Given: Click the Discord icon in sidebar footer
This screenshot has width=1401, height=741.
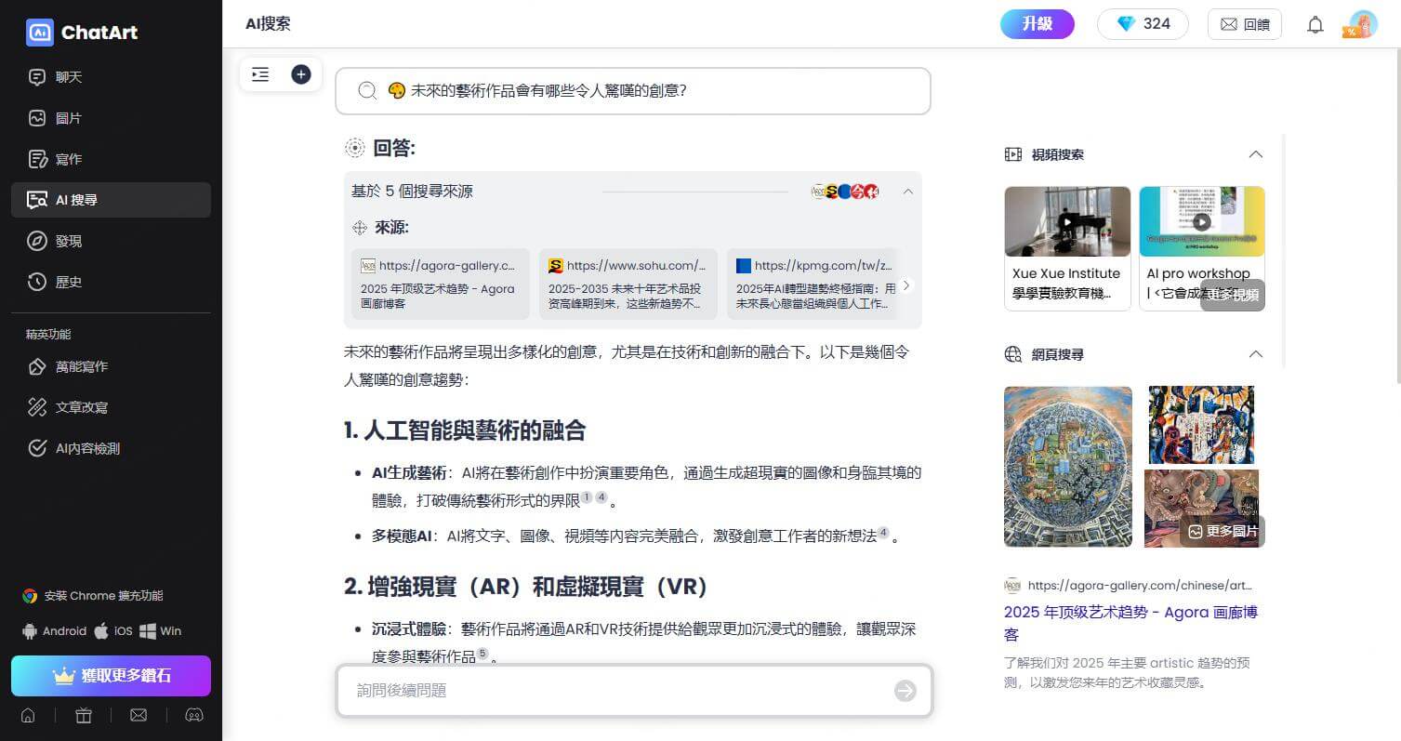Looking at the screenshot, I should coord(194,715).
